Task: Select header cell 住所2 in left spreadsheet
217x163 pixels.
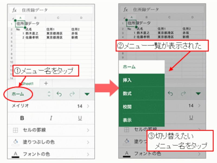Action: pos(75,29)
